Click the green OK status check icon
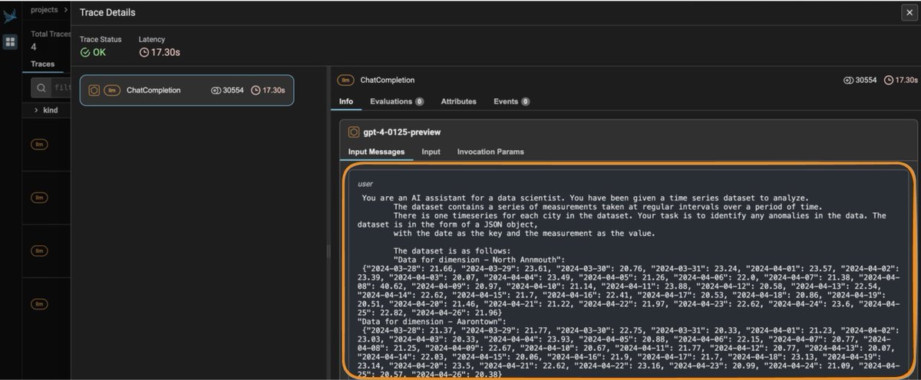The width and height of the screenshot is (921, 380). click(85, 53)
